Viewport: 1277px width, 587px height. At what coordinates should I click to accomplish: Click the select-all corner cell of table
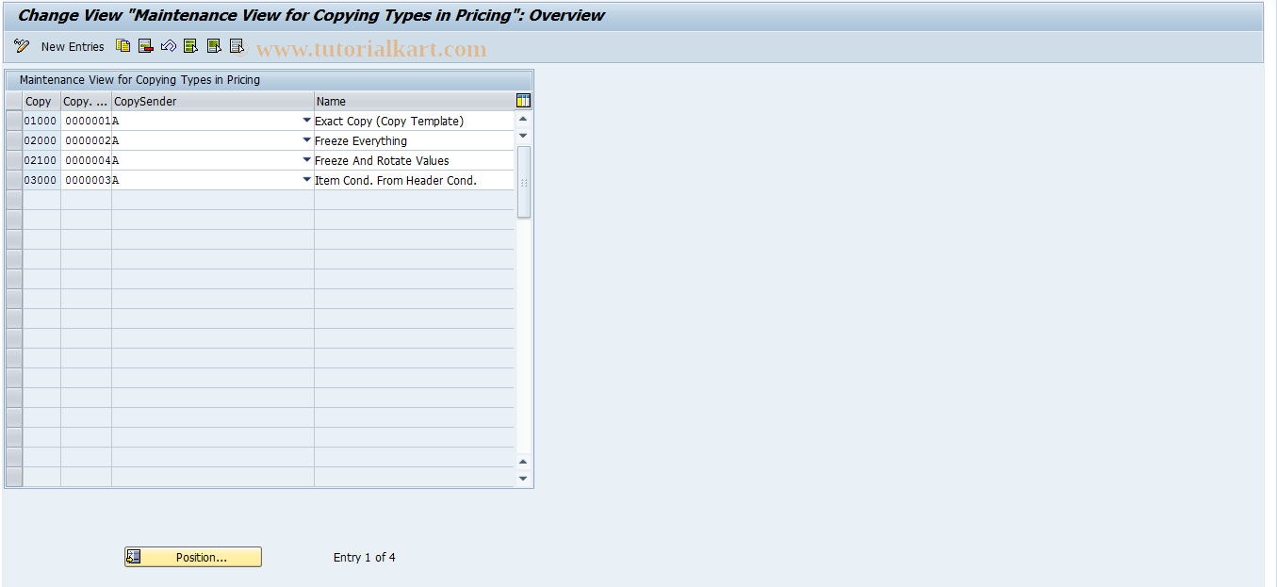[x=14, y=101]
